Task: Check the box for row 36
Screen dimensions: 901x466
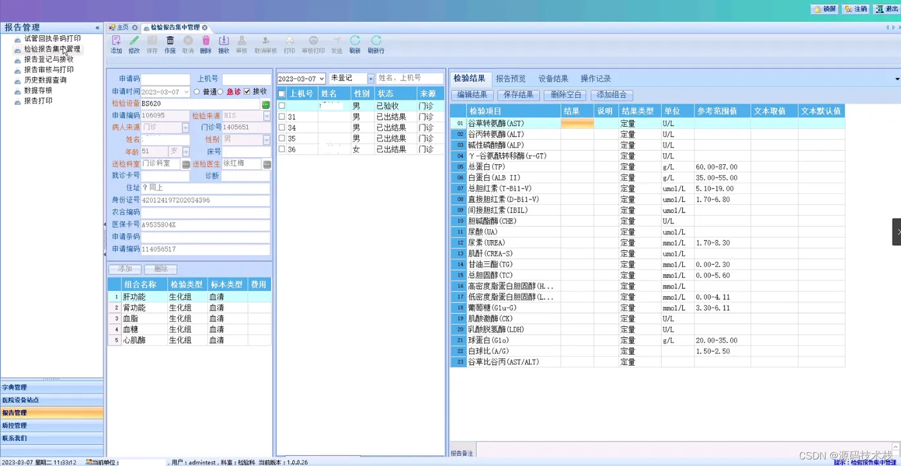Action: pyautogui.click(x=281, y=149)
